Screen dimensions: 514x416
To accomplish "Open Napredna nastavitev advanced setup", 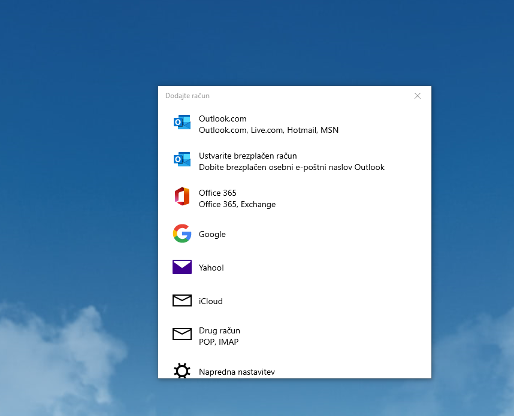I will coord(237,372).
